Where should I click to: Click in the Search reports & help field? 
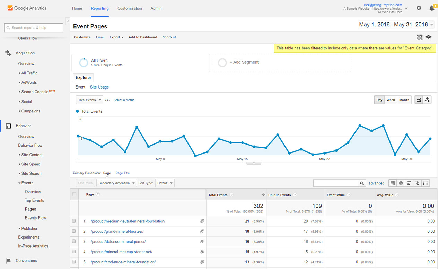[34, 28]
